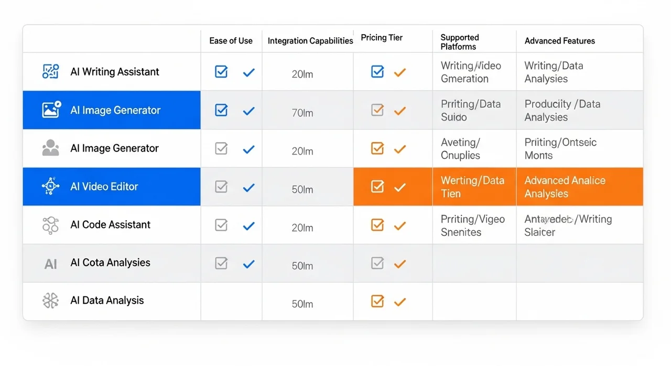671x366 pixels.
Task: Toggle Pricing Tier checkbox for AI Writing Assistant
Action: click(x=377, y=72)
